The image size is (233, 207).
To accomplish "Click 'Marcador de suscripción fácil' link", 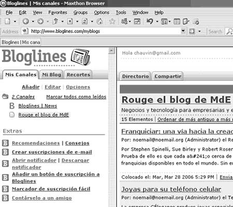I will (51, 189).
